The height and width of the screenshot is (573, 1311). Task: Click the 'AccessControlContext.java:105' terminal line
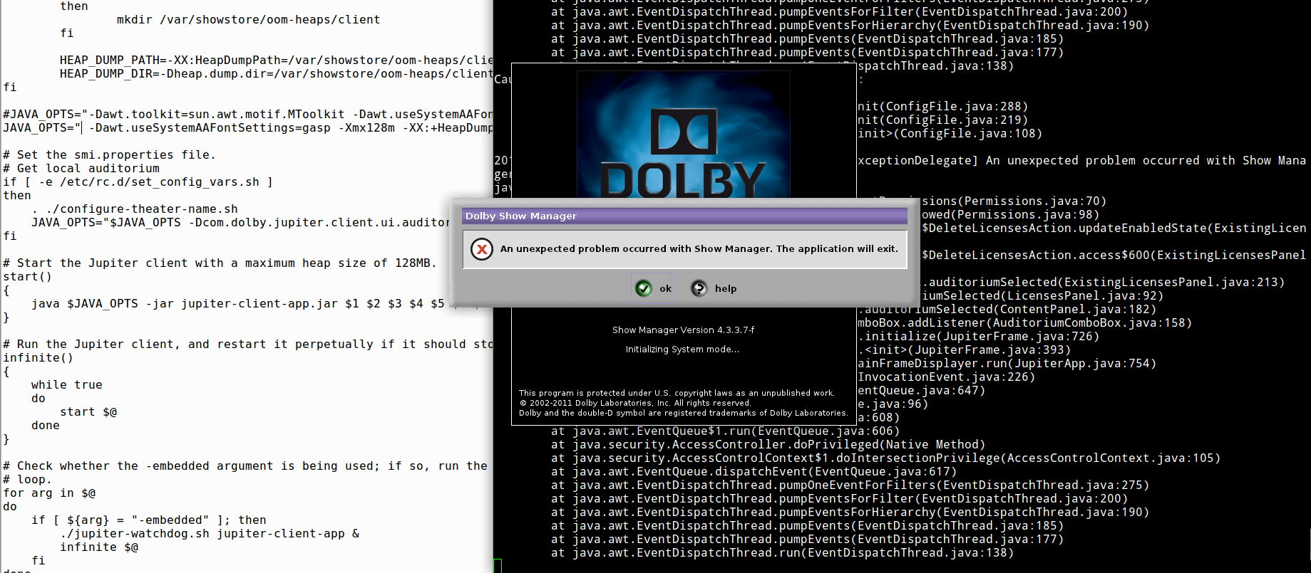885,458
